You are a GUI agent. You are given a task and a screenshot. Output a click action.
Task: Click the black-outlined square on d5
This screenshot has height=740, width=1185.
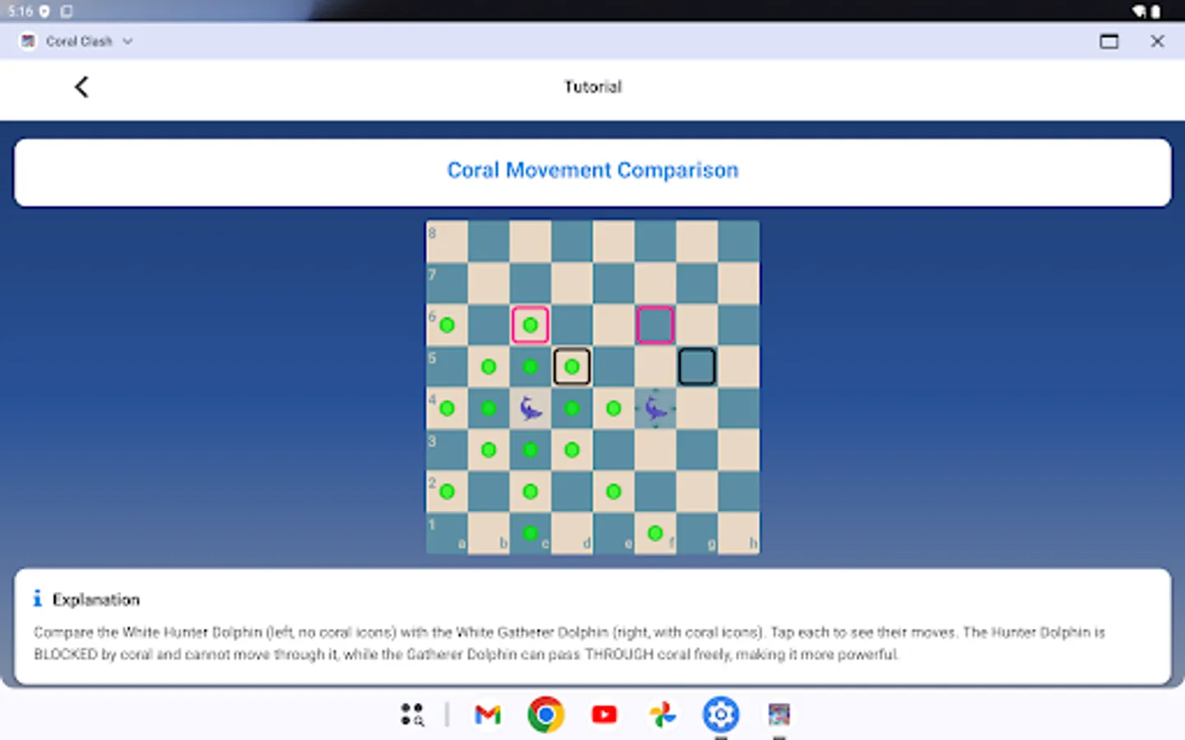pyautogui.click(x=572, y=366)
